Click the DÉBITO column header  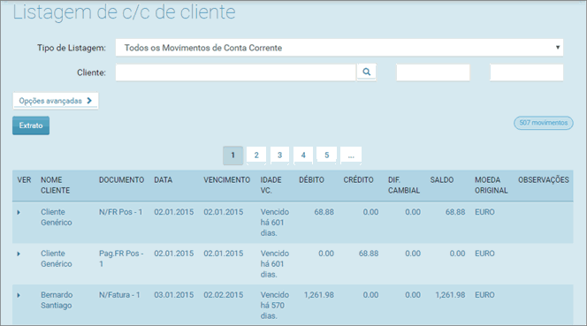coord(311,180)
